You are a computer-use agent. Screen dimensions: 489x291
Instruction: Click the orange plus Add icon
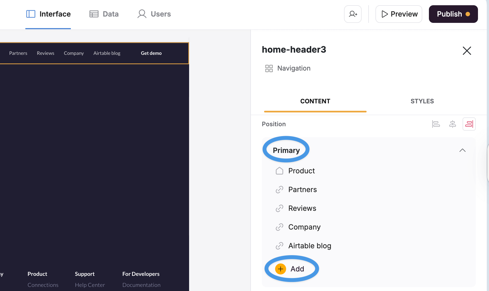[x=281, y=269]
